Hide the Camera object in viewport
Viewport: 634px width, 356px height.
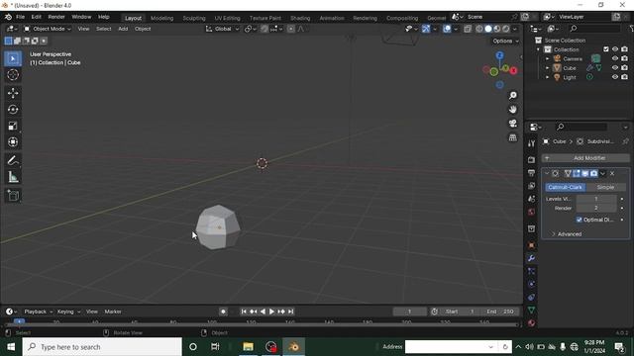615,58
